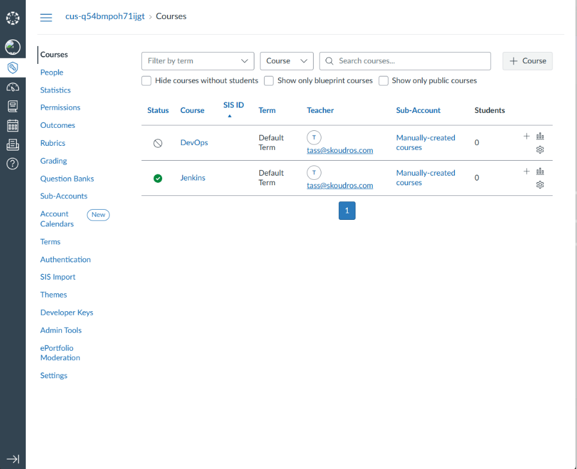Open the Courses book icon in global nav

pyautogui.click(x=13, y=106)
